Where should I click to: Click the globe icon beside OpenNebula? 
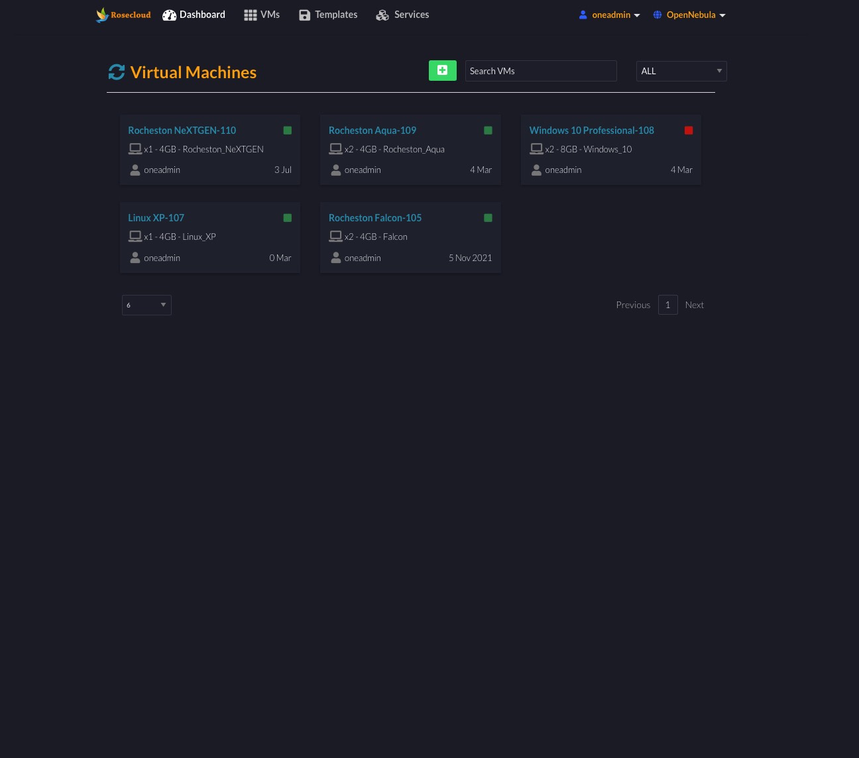click(657, 15)
